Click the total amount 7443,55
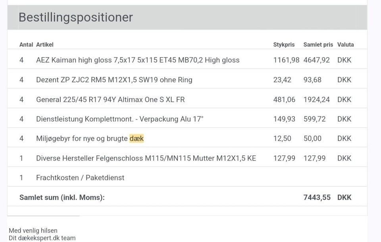Image resolution: width=381 pixels, height=242 pixels. coord(317,197)
